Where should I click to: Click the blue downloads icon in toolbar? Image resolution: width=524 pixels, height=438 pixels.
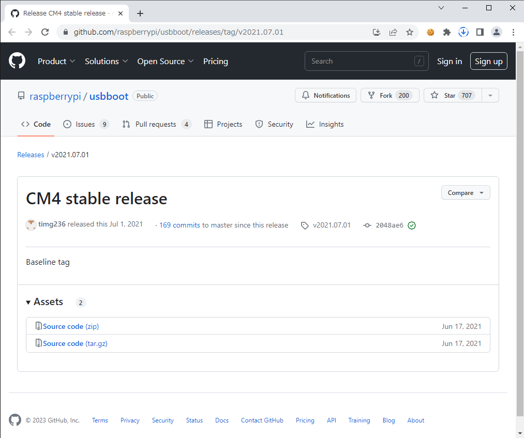pyautogui.click(x=463, y=32)
